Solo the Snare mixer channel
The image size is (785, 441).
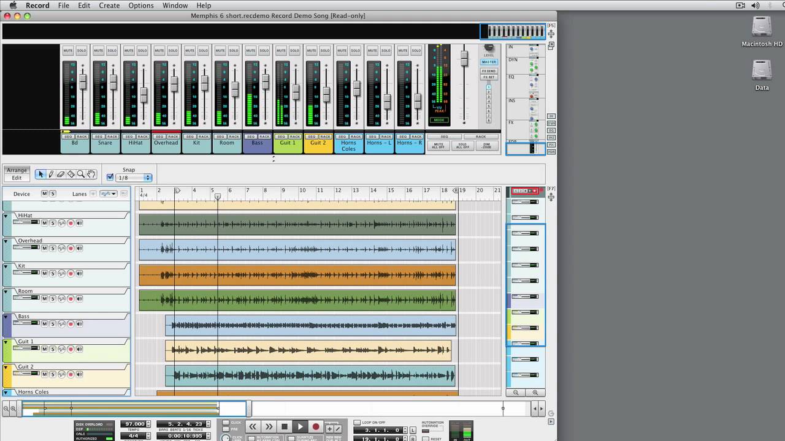[112, 51]
